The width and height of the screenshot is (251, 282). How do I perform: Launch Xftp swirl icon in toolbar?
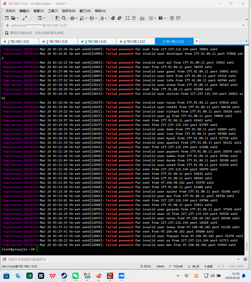[x=113, y=18]
